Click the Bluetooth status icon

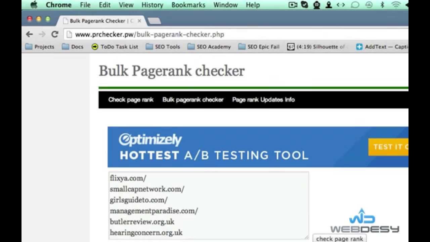(382, 5)
